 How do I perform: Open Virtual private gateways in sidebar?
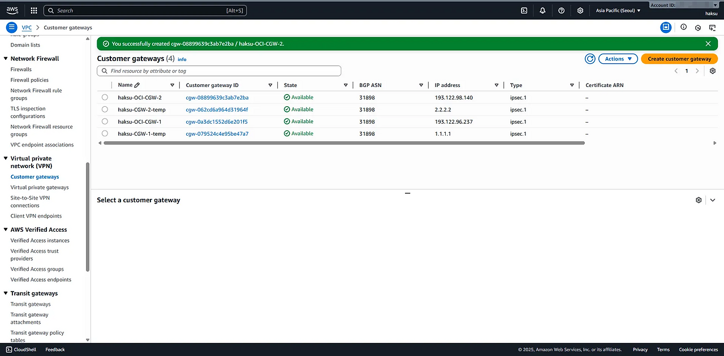click(40, 187)
